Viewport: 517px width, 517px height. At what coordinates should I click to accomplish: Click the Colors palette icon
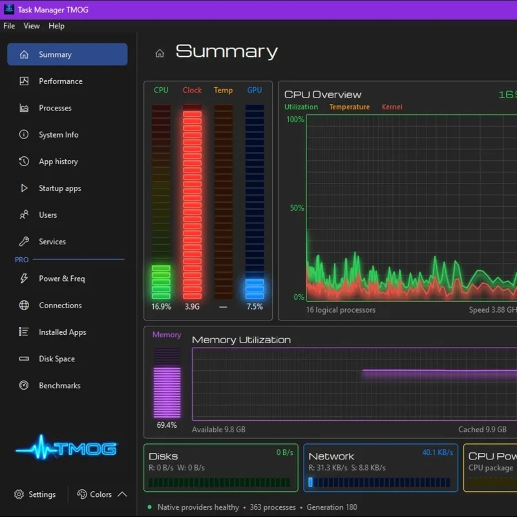[x=82, y=494]
